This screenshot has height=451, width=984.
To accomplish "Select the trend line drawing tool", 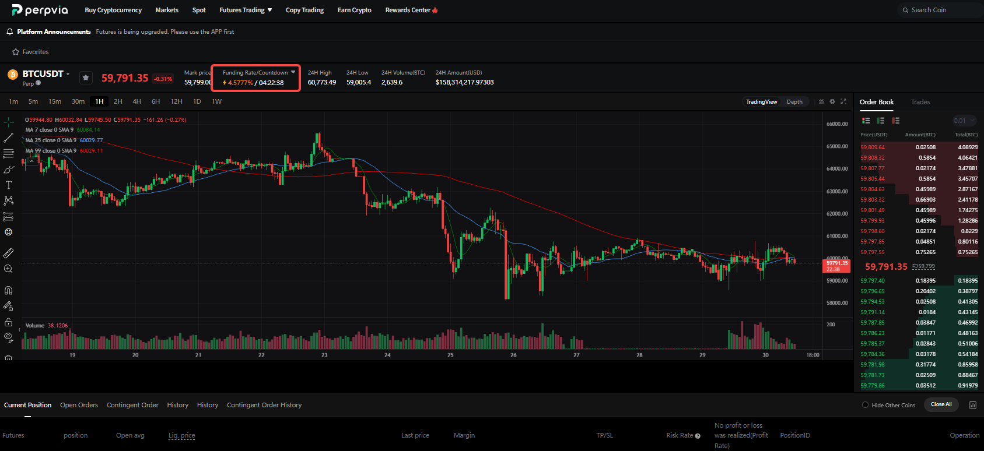I will (x=8, y=138).
